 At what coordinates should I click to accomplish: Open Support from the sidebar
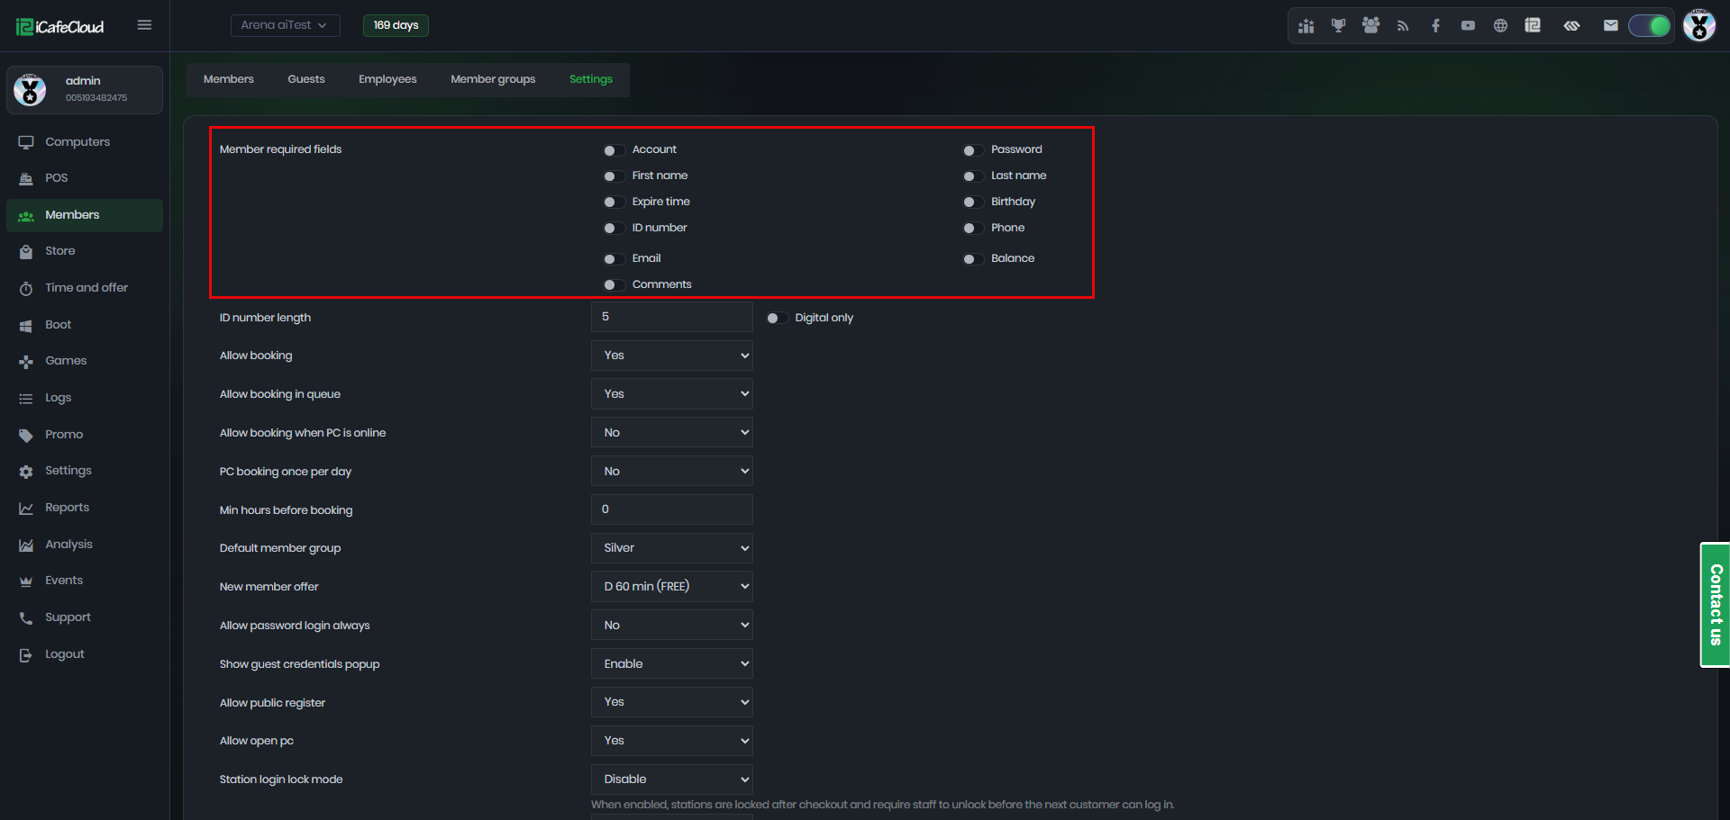(x=85, y=617)
